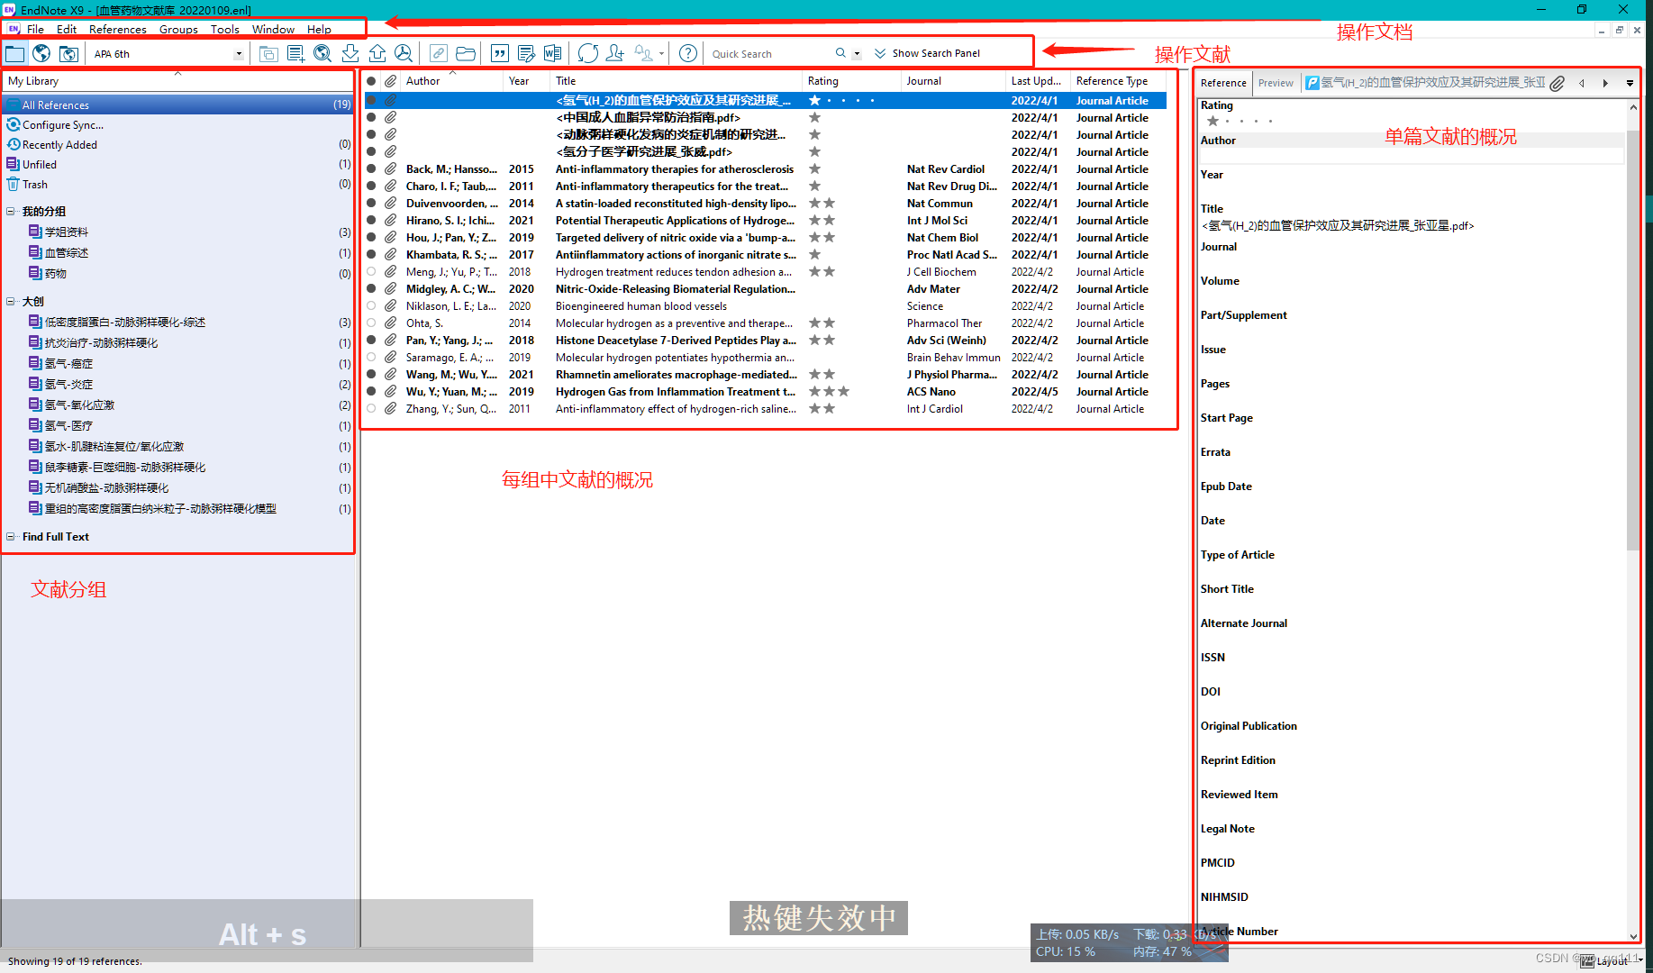Collapse the 我的分组 group set

coord(11,212)
